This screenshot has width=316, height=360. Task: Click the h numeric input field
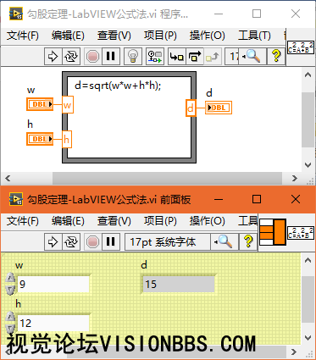(53, 323)
